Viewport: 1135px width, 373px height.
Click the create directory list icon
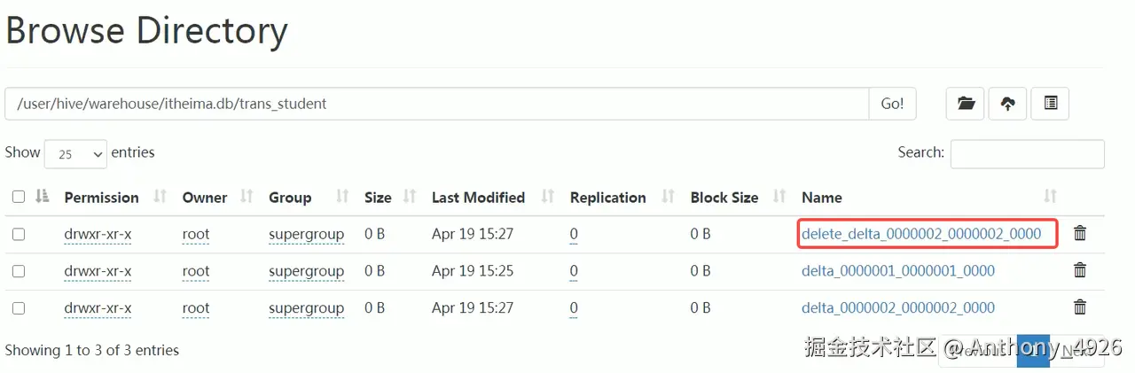pyautogui.click(x=1051, y=104)
